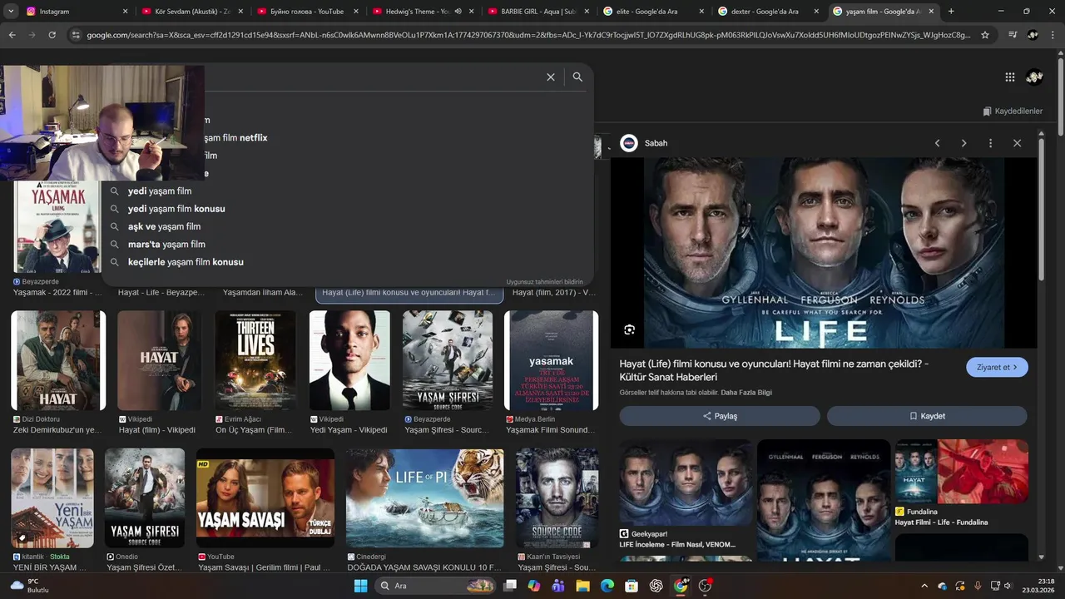Open a new browser tab
The height and width of the screenshot is (599, 1065).
click(x=951, y=12)
